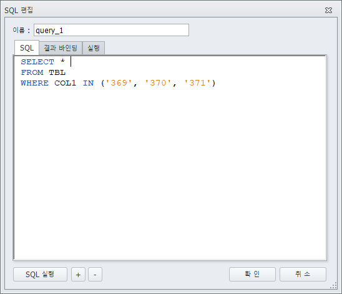
Task: Confirm with the 확 인 button
Action: [x=252, y=275]
